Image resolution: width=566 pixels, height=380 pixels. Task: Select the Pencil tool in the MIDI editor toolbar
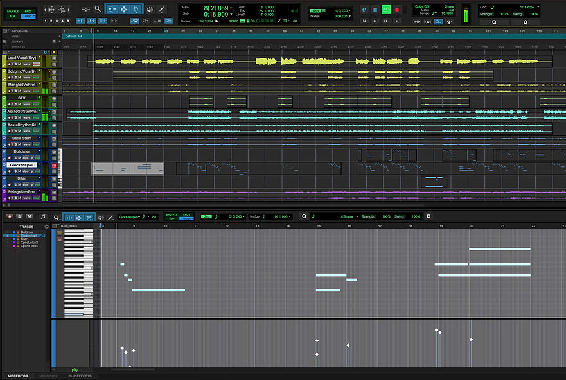click(x=110, y=217)
